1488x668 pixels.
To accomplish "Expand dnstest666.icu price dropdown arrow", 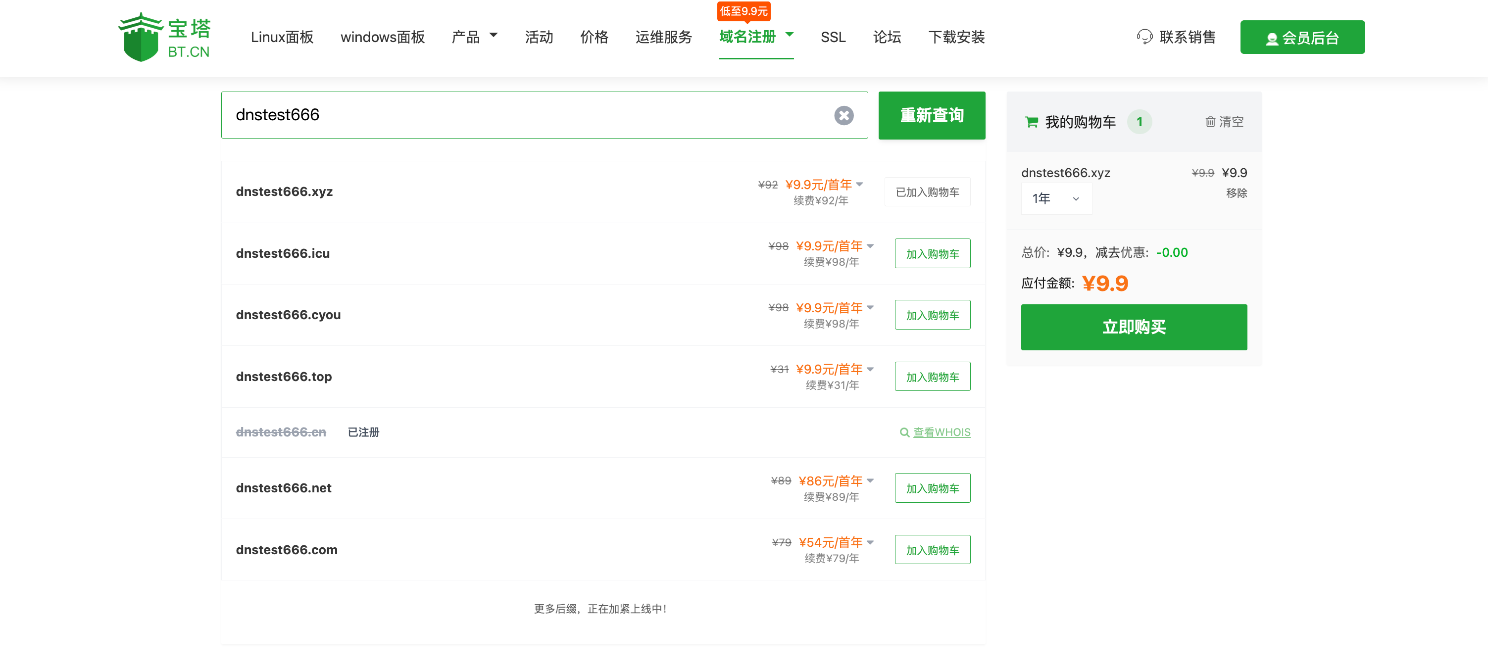I will click(870, 246).
